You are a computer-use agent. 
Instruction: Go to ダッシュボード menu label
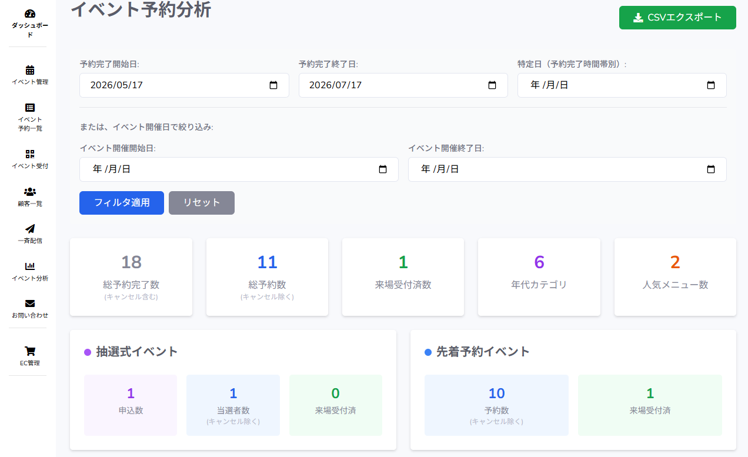(30, 31)
